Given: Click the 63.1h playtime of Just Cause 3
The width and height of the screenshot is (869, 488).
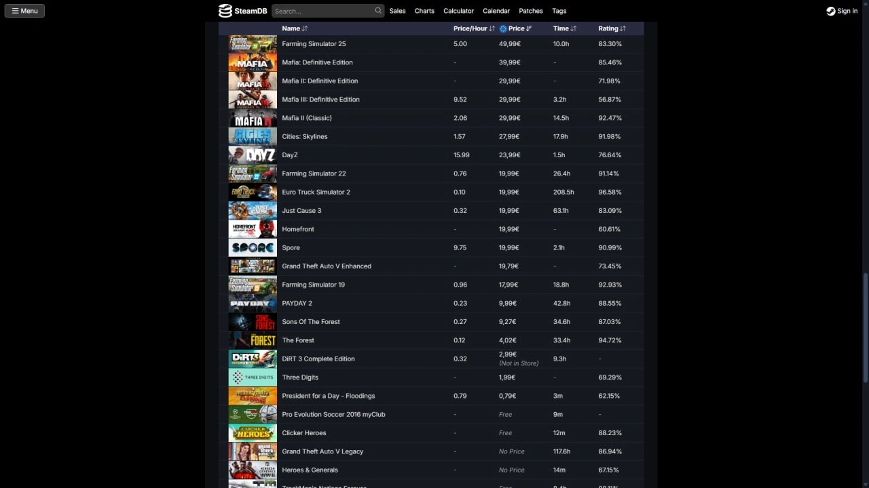Looking at the screenshot, I should [561, 211].
